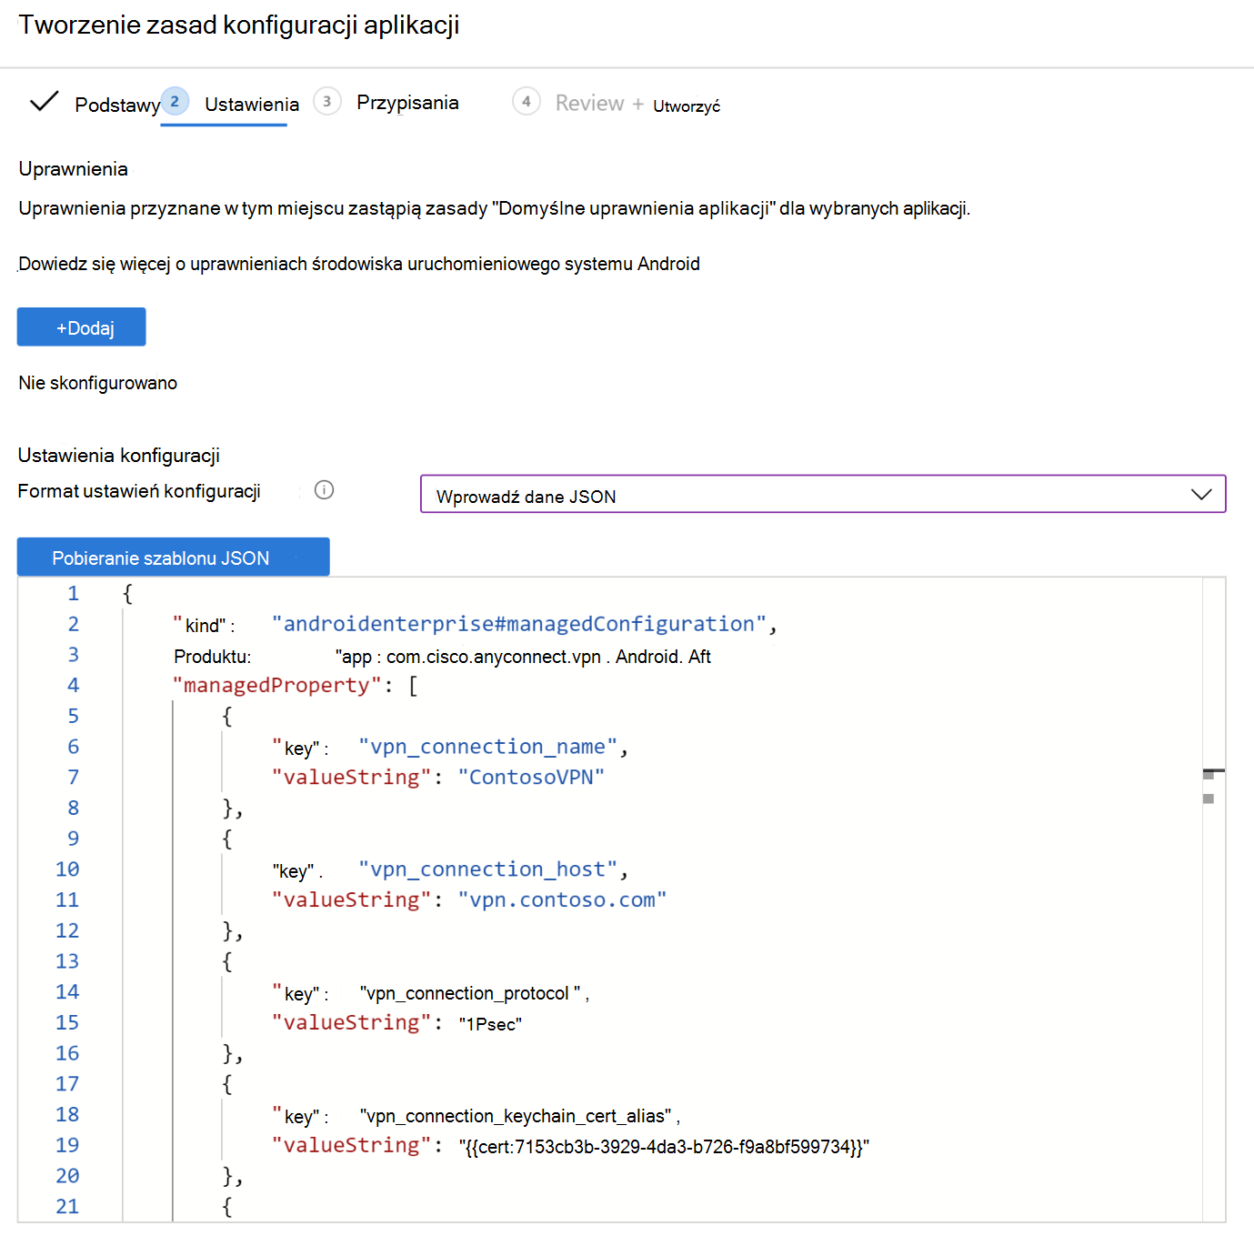1254x1236 pixels.
Task: Click line number 21 in editor gutter
Action: 67,1206
